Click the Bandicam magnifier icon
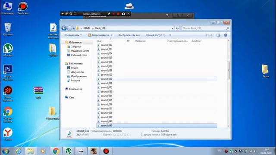 point(71,14)
